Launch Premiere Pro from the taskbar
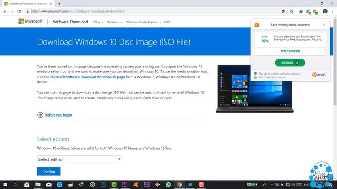 (x=125, y=184)
